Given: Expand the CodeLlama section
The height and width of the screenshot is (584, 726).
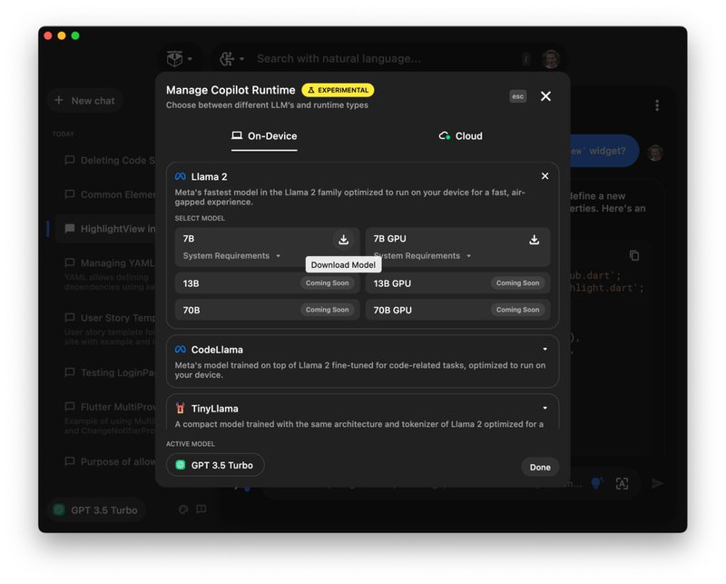Looking at the screenshot, I should coord(545,349).
